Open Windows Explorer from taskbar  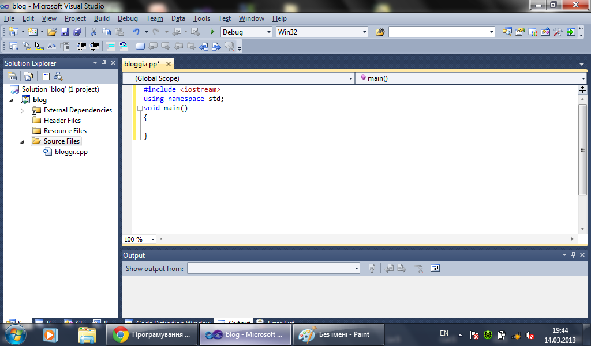pyautogui.click(x=87, y=334)
